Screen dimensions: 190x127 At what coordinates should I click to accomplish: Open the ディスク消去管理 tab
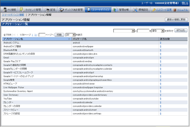71,10
